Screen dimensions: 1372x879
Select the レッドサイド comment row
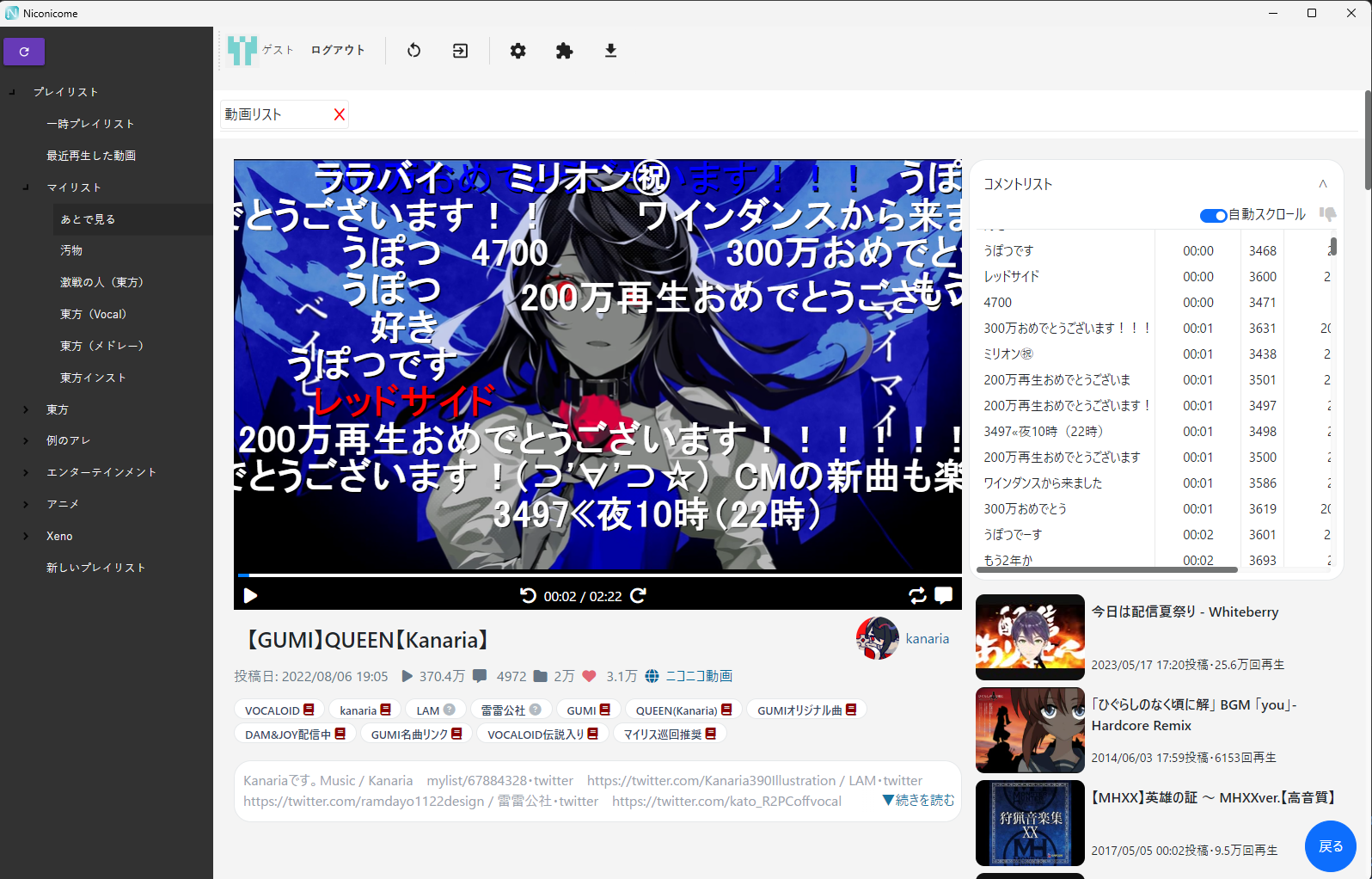click(x=1155, y=276)
